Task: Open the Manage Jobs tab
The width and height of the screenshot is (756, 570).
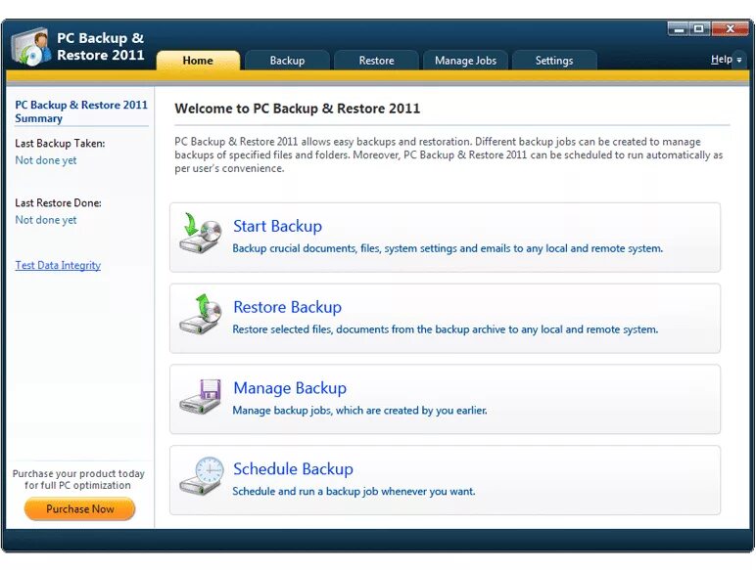Action: pos(465,61)
